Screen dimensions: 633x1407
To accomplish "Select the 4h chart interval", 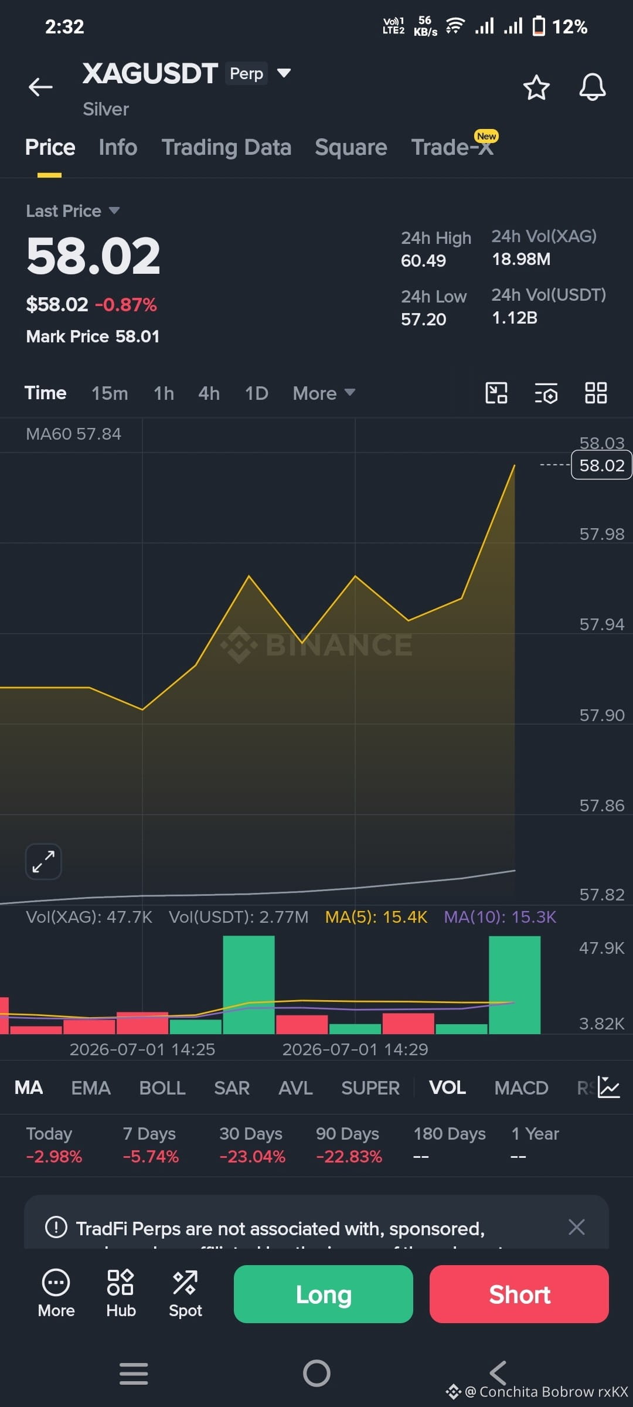I will click(x=209, y=393).
